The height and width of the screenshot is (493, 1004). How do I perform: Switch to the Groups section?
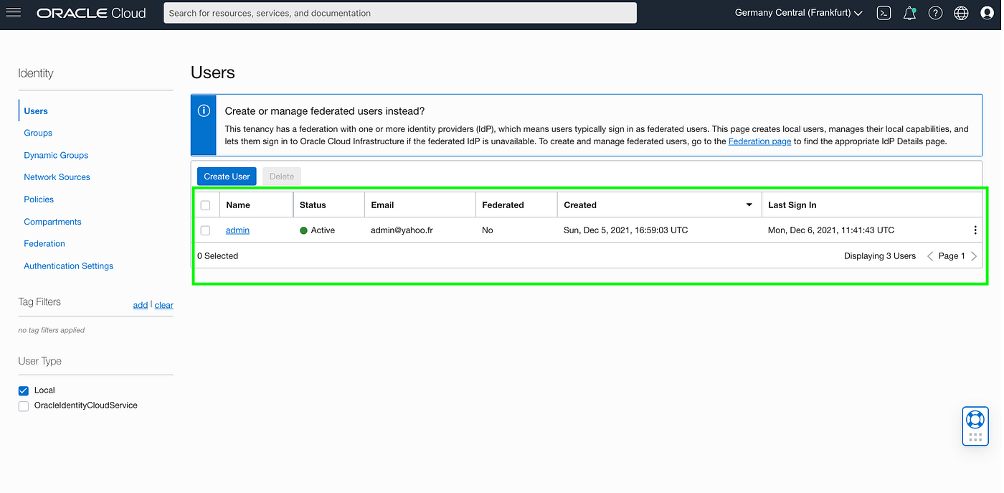tap(38, 133)
